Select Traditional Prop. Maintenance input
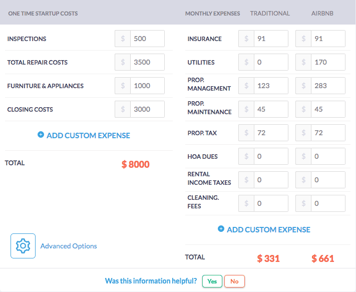 [270, 109]
